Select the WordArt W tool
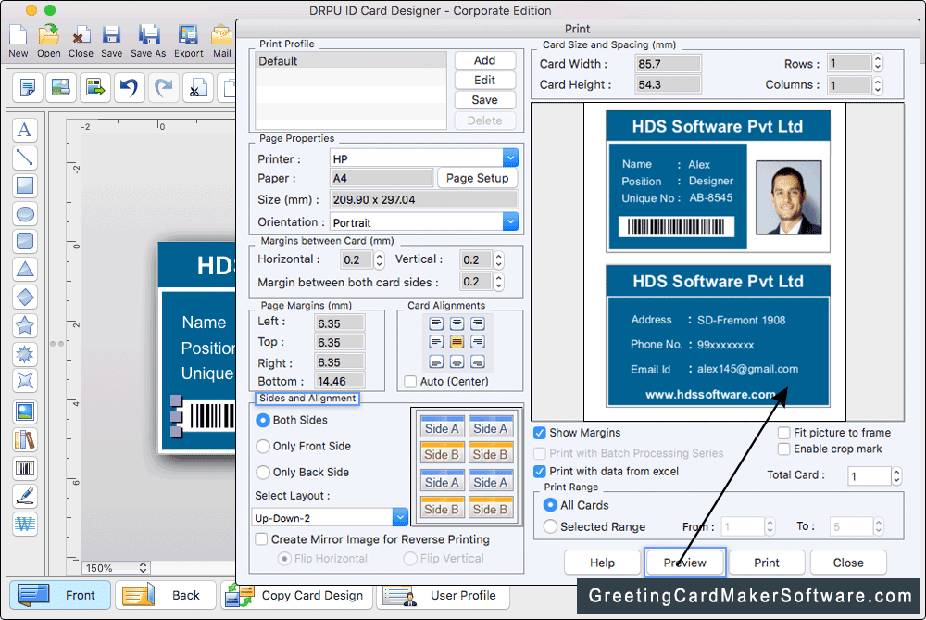Image resolution: width=926 pixels, height=620 pixels. [25, 524]
